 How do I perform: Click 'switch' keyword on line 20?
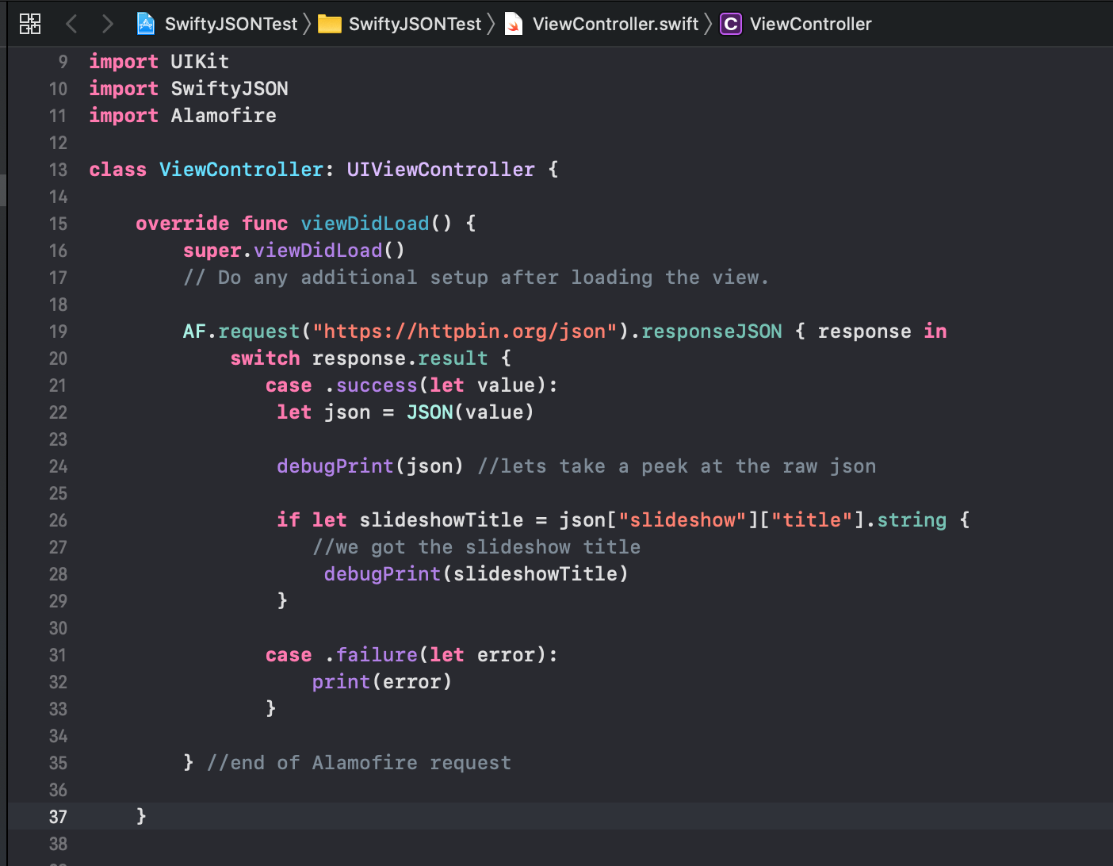coord(265,358)
